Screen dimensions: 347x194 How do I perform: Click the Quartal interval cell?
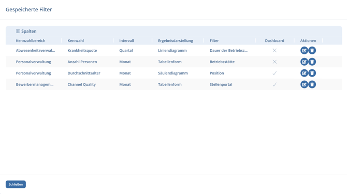coord(126,50)
